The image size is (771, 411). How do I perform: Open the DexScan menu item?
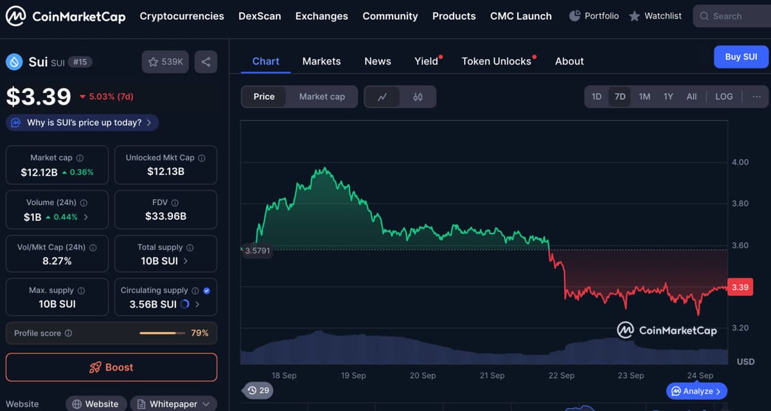click(260, 16)
